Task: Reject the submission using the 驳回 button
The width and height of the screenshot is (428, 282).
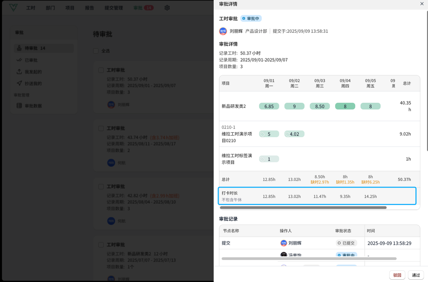Action: [x=397, y=275]
